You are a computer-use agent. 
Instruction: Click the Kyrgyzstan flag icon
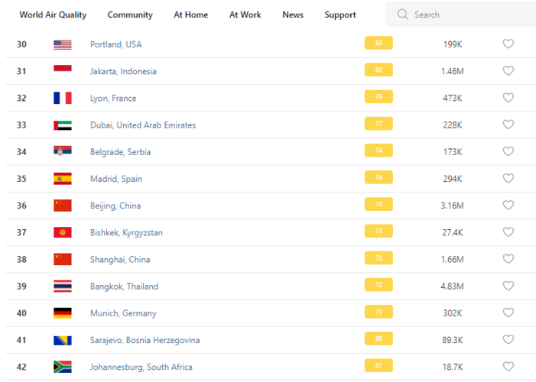pos(63,232)
